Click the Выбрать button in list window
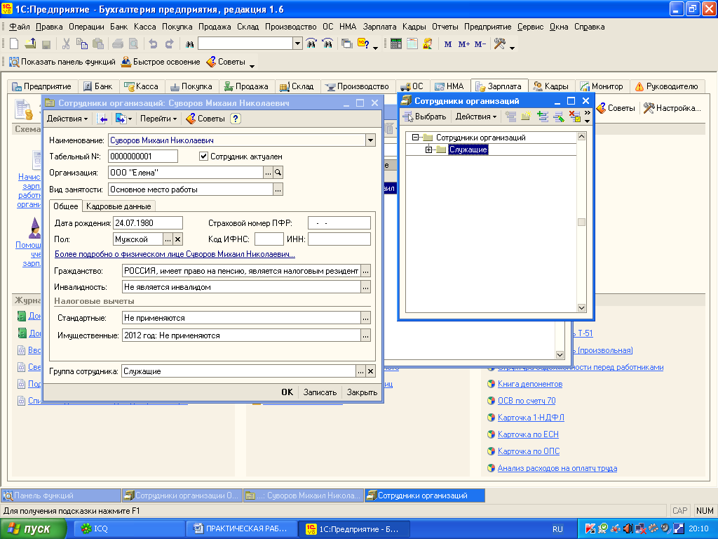The width and height of the screenshot is (718, 539). [424, 117]
